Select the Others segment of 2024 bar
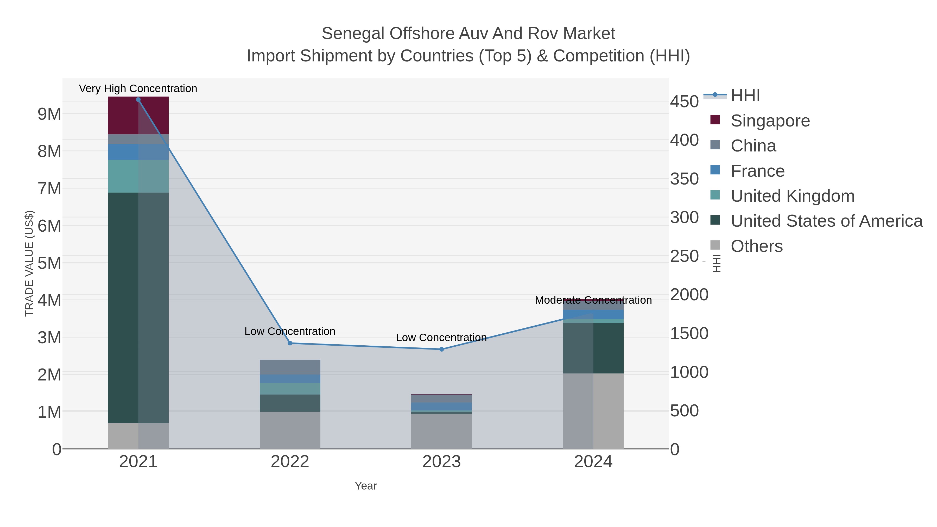The height and width of the screenshot is (527, 937). click(x=593, y=411)
